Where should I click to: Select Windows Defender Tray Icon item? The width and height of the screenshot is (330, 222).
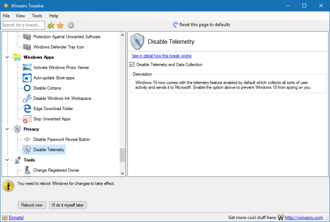59,47
